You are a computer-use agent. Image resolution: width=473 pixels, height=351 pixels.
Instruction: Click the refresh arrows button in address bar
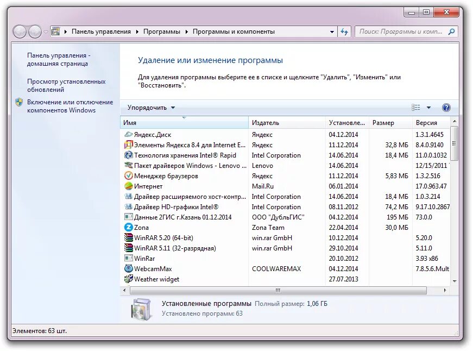344,32
